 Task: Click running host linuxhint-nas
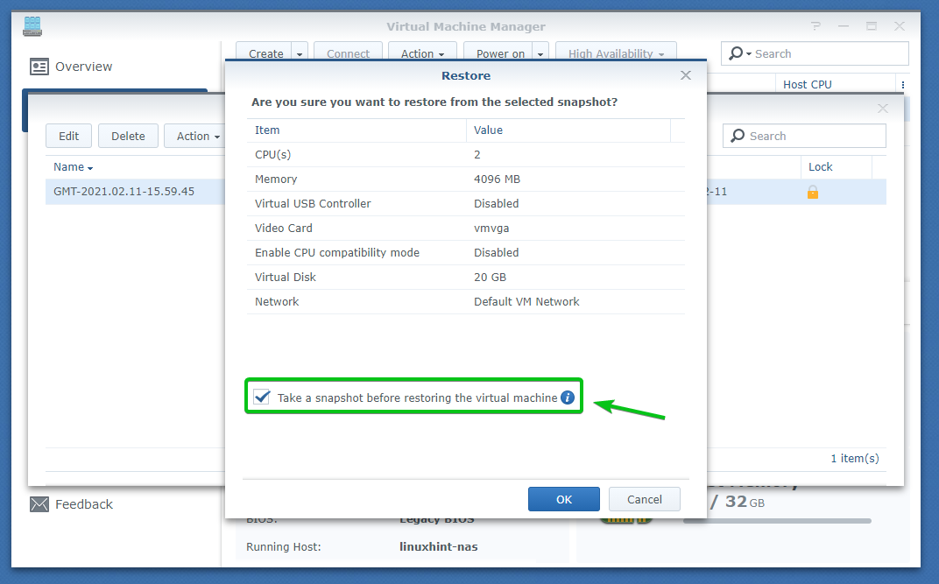[x=438, y=546]
